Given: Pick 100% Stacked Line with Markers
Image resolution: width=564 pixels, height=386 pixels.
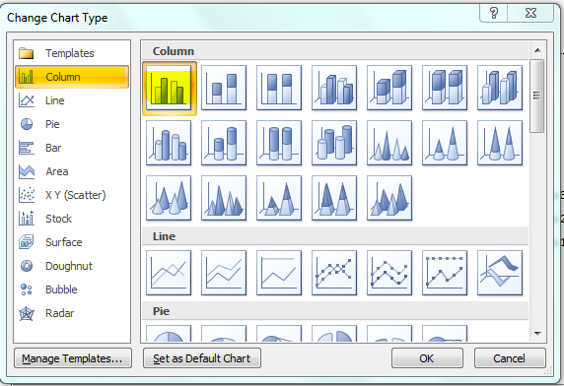Looking at the screenshot, I should [445, 273].
